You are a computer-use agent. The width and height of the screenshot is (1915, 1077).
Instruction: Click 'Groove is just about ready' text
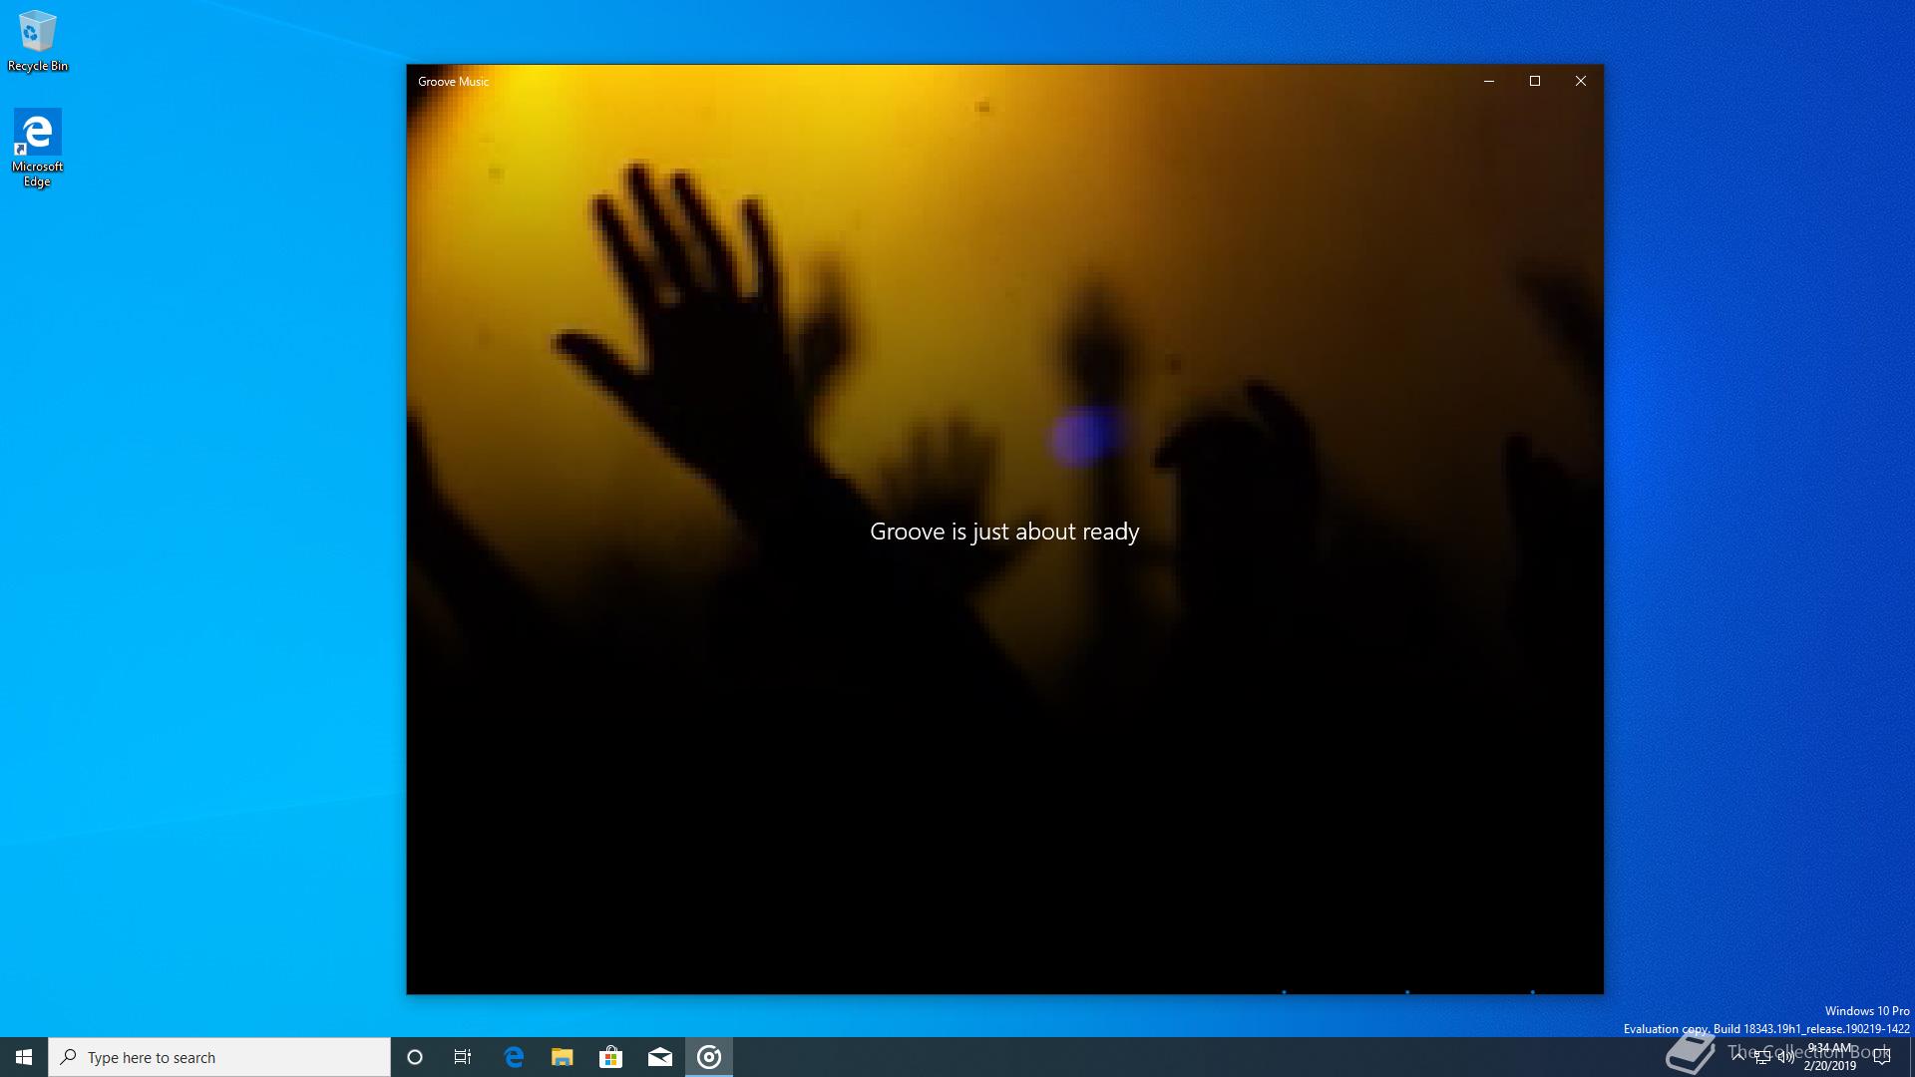(x=1004, y=533)
